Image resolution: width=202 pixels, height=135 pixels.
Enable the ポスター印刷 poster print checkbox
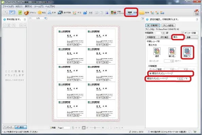coord(183,33)
